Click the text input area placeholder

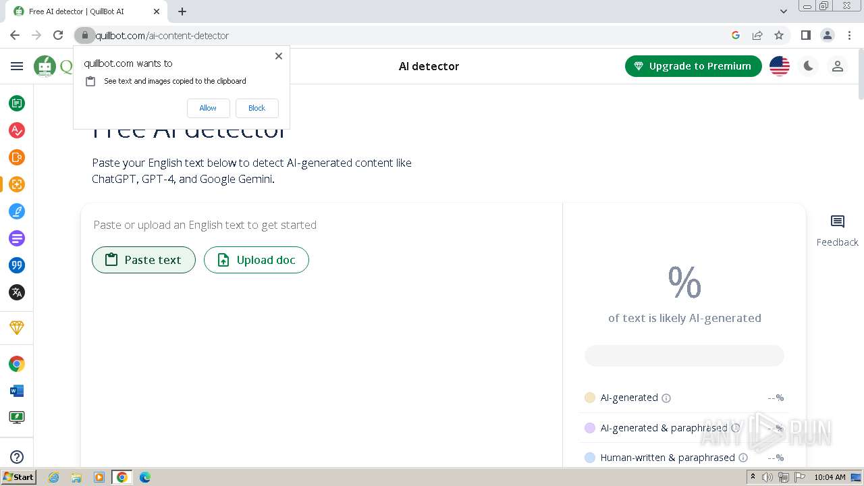205,225
